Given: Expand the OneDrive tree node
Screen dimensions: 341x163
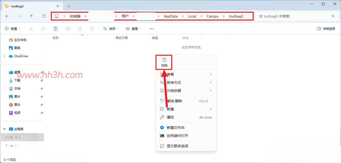Looking at the screenshot, I should point(5,56).
